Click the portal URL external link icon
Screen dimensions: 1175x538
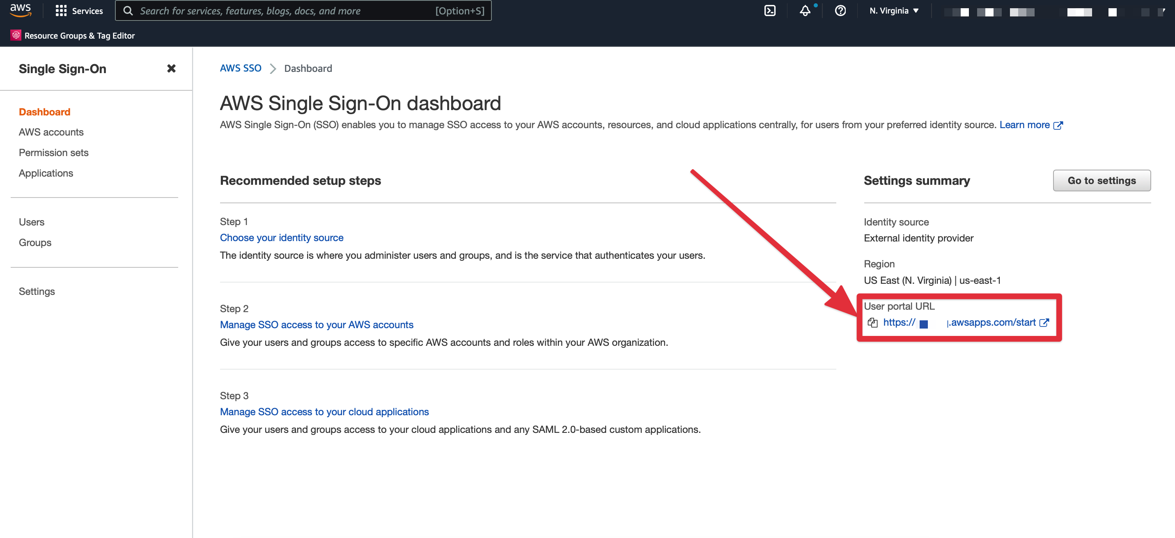click(x=1044, y=323)
